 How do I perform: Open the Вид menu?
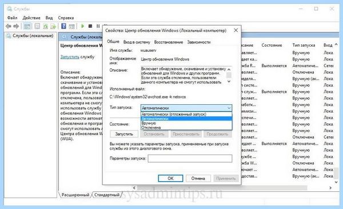pos(49,18)
